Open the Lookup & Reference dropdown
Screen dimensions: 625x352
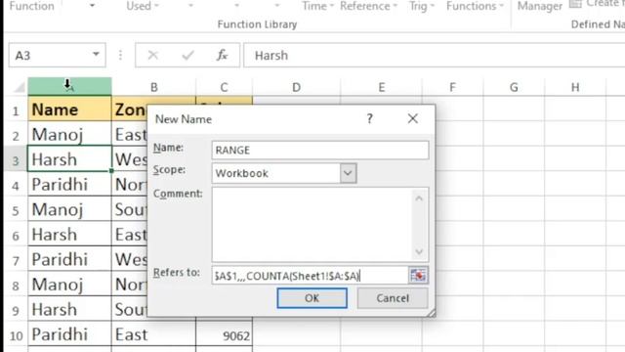click(x=369, y=7)
